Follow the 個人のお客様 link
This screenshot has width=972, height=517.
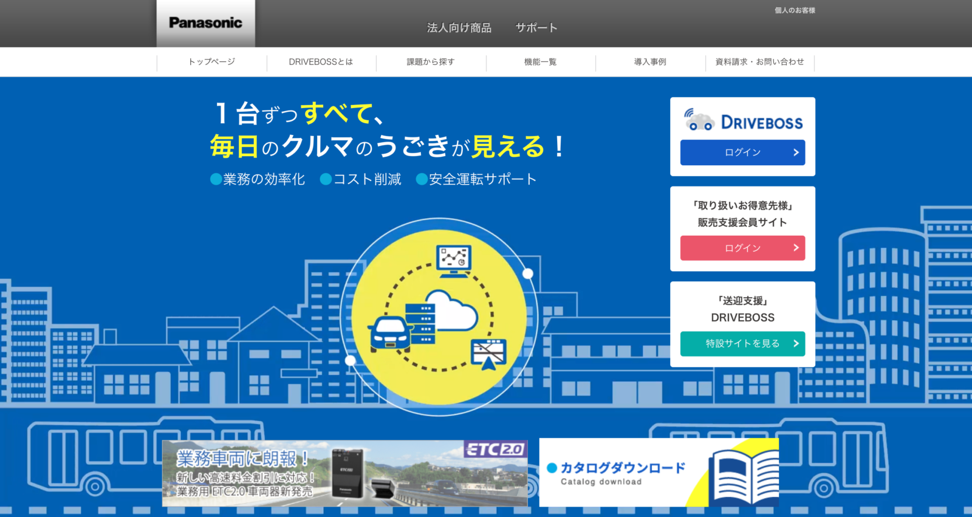(x=795, y=10)
